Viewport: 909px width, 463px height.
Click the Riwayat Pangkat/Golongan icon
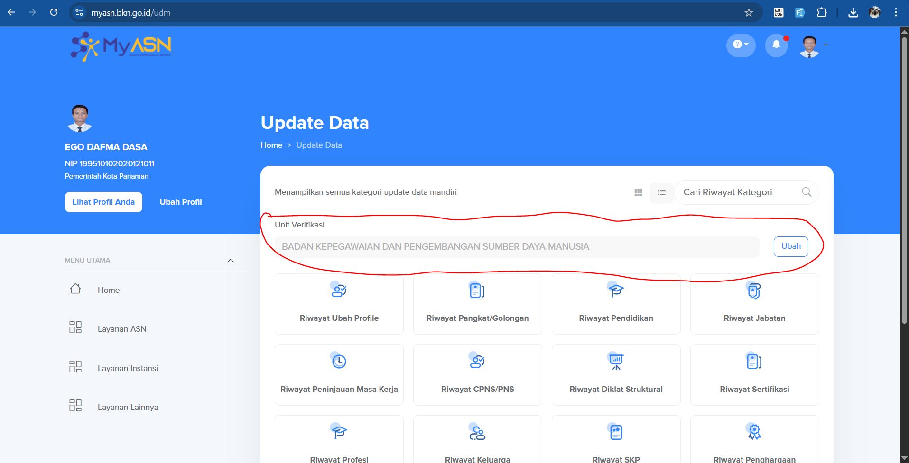[x=477, y=290]
